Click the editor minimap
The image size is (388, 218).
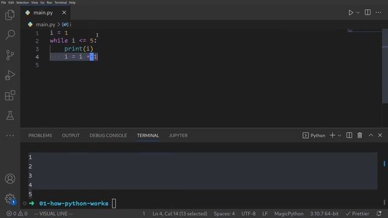(x=364, y=31)
